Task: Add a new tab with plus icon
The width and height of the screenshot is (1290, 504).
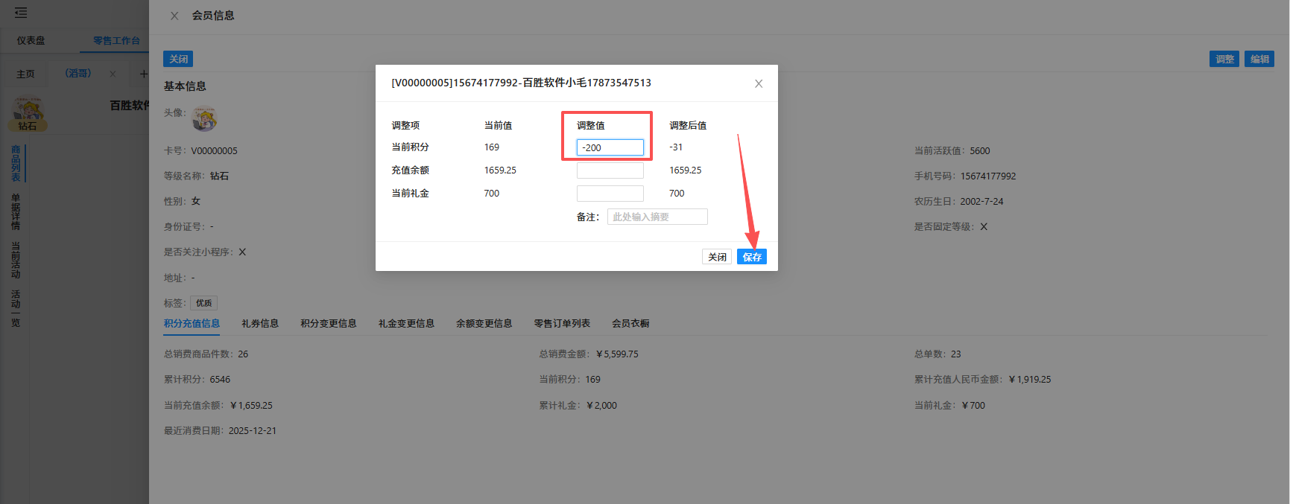Action: coord(144,74)
